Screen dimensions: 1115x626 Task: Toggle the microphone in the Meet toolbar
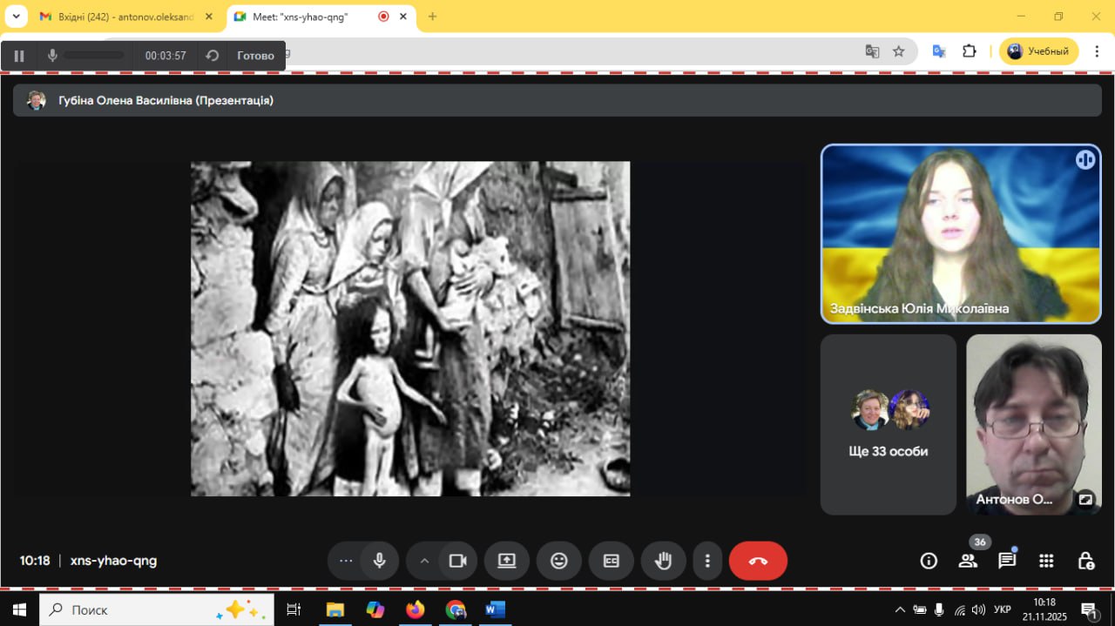[x=380, y=561]
